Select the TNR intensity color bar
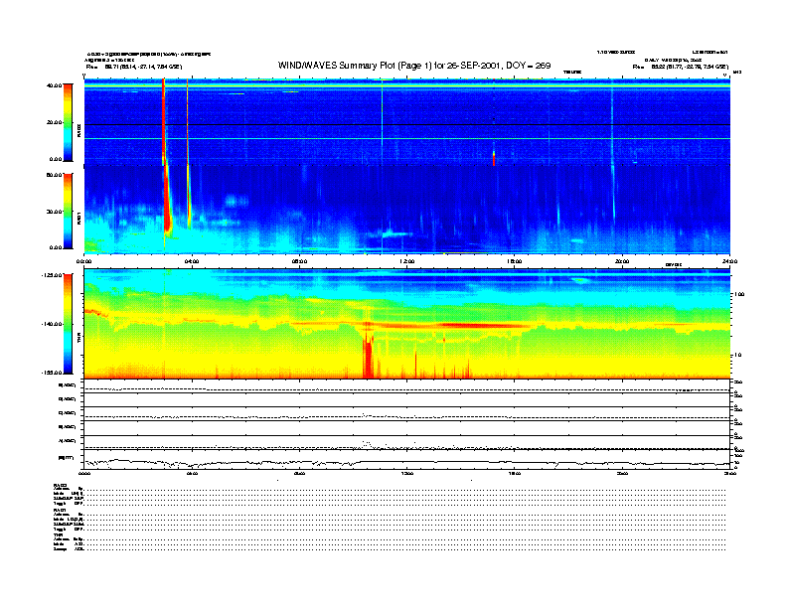 coord(67,323)
